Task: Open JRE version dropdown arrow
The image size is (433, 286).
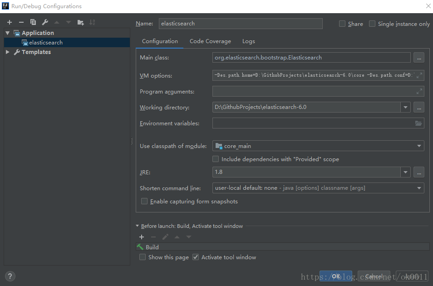Action: pyautogui.click(x=405, y=172)
